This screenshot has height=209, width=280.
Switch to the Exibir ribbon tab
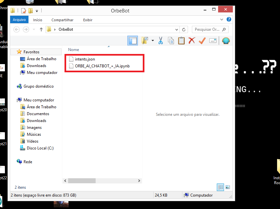88,20
